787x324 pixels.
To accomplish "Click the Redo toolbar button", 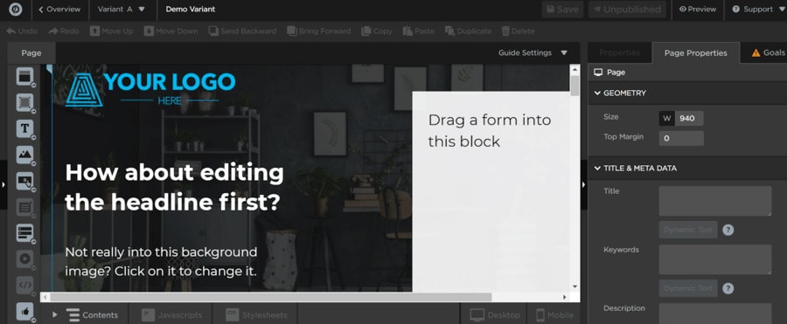I will click(64, 31).
